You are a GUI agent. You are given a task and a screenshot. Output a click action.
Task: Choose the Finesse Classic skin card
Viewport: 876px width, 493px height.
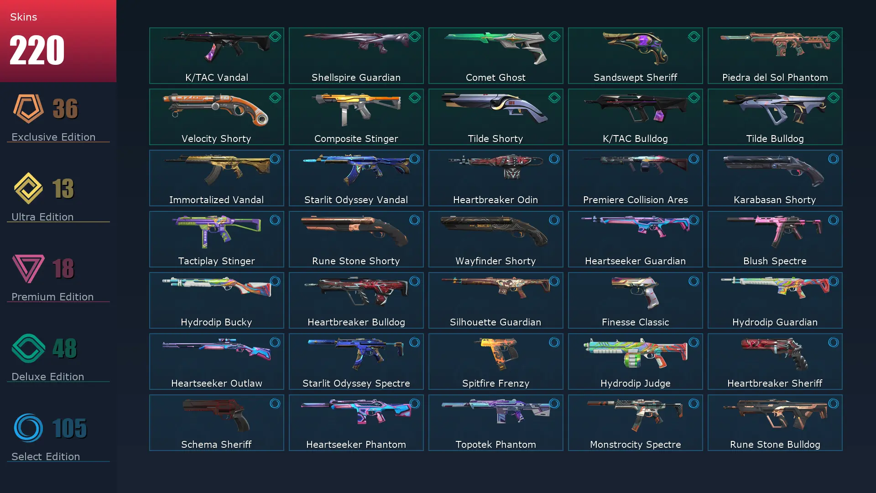pyautogui.click(x=636, y=300)
